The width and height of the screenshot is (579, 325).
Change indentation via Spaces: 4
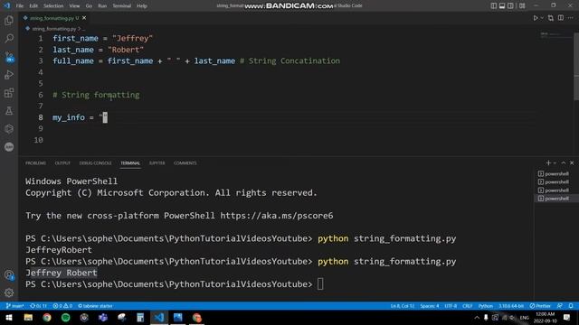click(x=430, y=306)
